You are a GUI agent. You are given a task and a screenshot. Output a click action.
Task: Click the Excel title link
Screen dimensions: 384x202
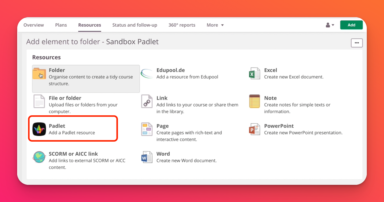[271, 70]
